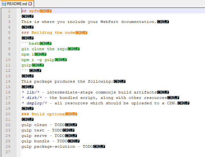
Task: Click the 'dist/*' bullet line
Action: coord(94,98)
